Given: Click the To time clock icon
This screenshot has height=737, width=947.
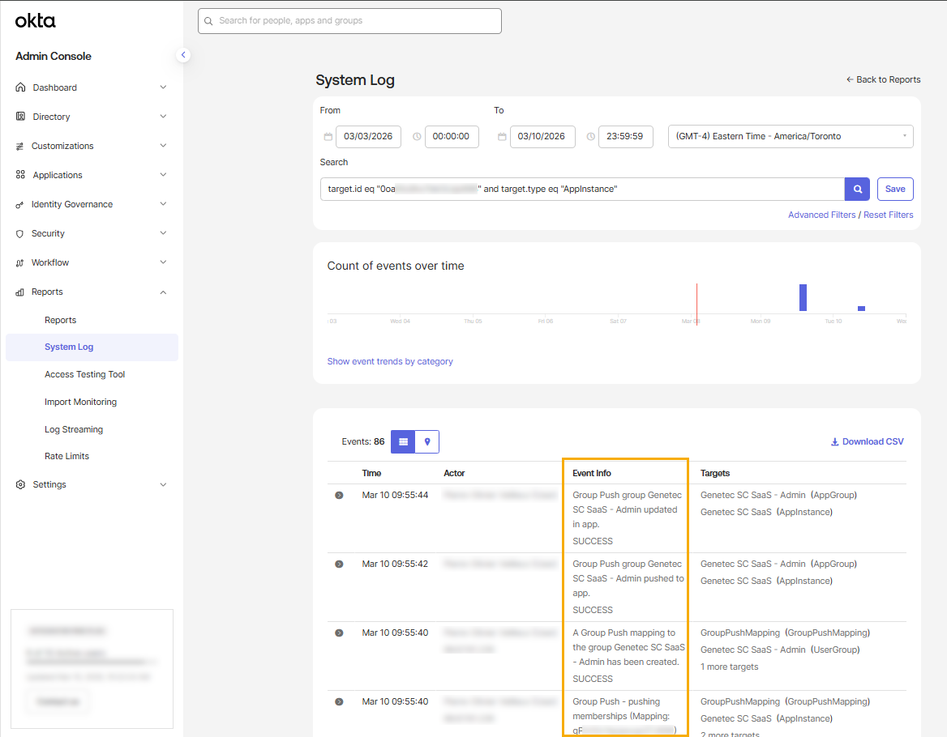Looking at the screenshot, I should click(591, 137).
